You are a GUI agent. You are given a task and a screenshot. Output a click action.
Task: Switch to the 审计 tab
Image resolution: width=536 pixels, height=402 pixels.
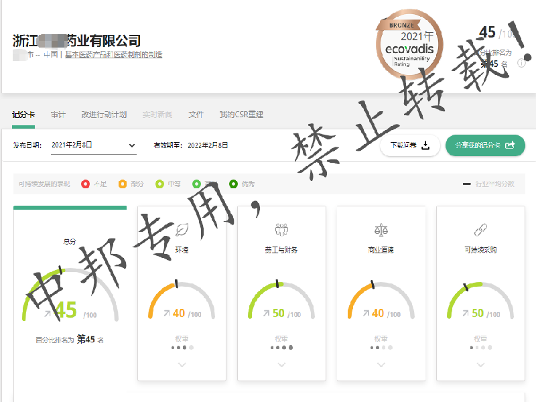click(58, 115)
